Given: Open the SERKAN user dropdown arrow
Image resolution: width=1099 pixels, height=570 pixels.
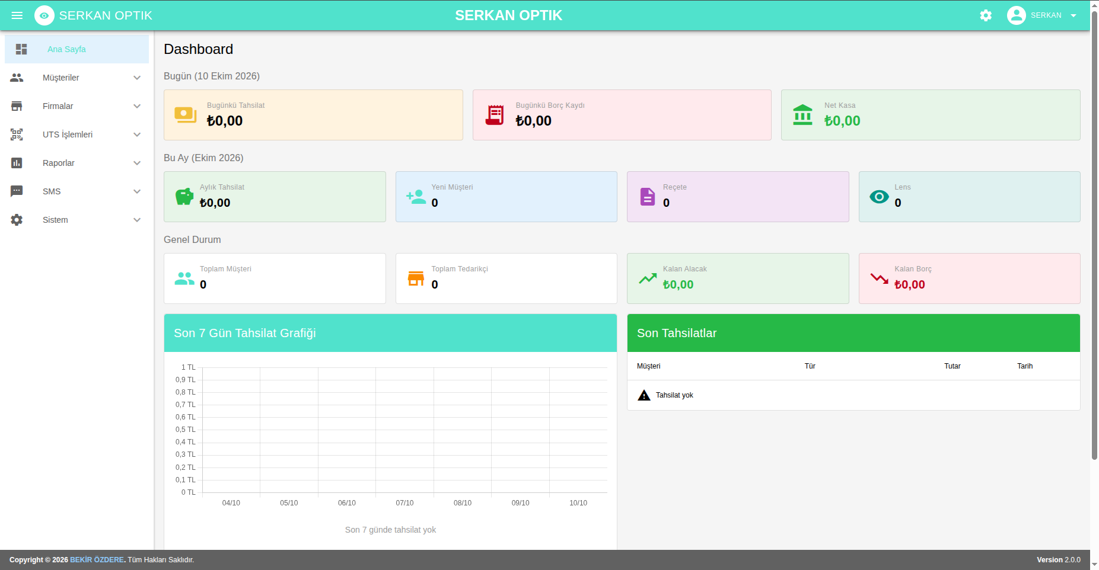Looking at the screenshot, I should click(1073, 15).
